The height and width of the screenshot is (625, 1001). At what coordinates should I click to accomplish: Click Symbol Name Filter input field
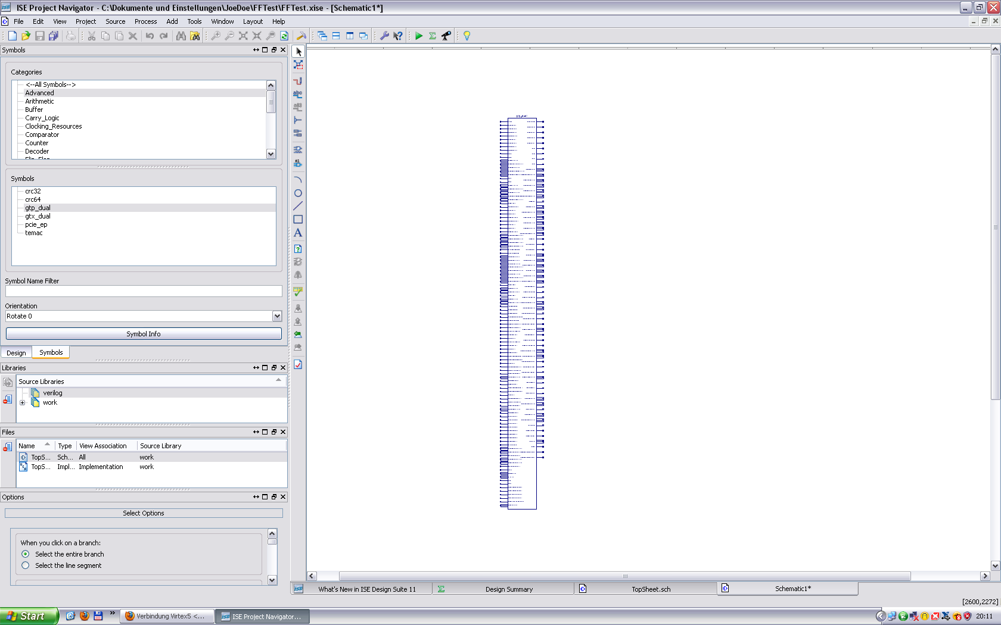pos(144,291)
